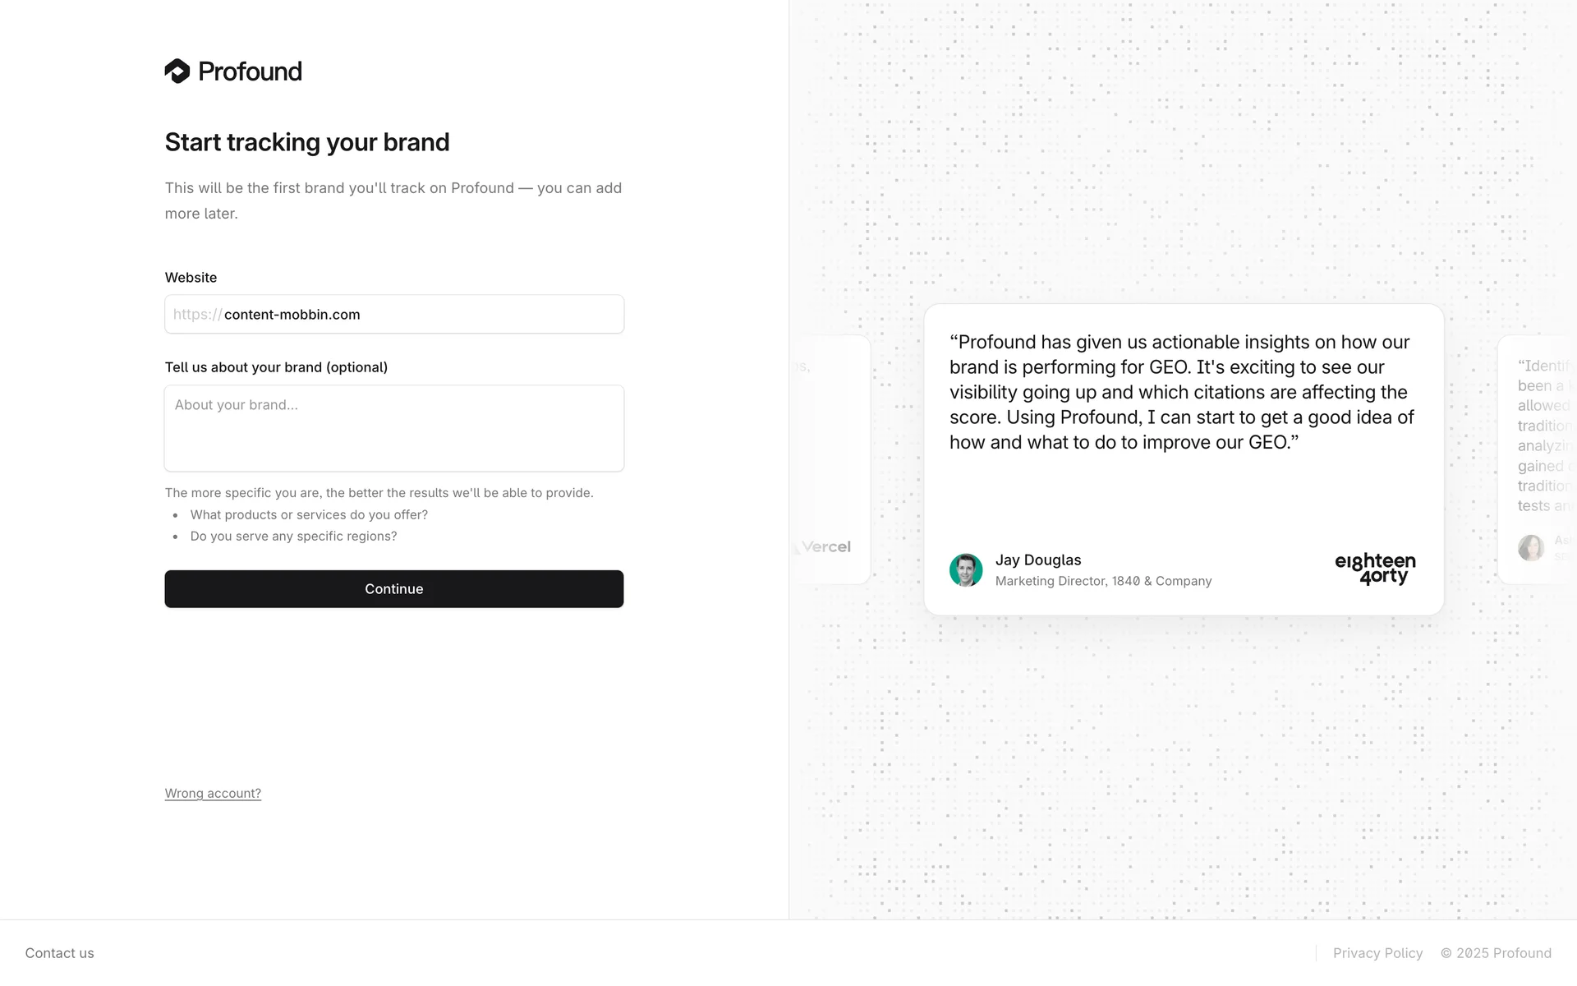Click the Jay Douglas name text

1038,560
